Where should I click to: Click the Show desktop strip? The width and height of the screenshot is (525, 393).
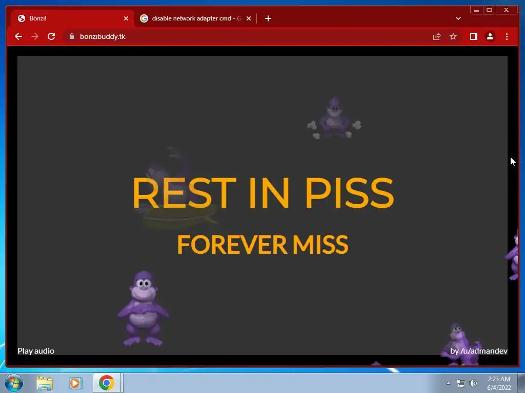click(x=521, y=383)
